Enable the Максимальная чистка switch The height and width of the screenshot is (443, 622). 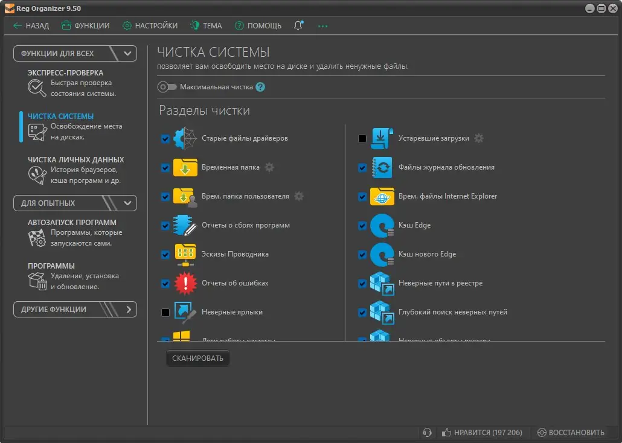pyautogui.click(x=167, y=87)
